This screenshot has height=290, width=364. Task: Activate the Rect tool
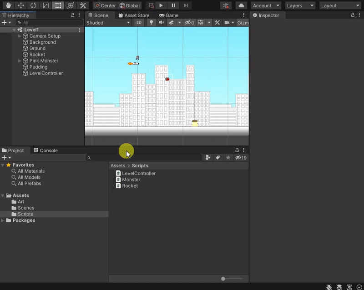pyautogui.click(x=58, y=5)
